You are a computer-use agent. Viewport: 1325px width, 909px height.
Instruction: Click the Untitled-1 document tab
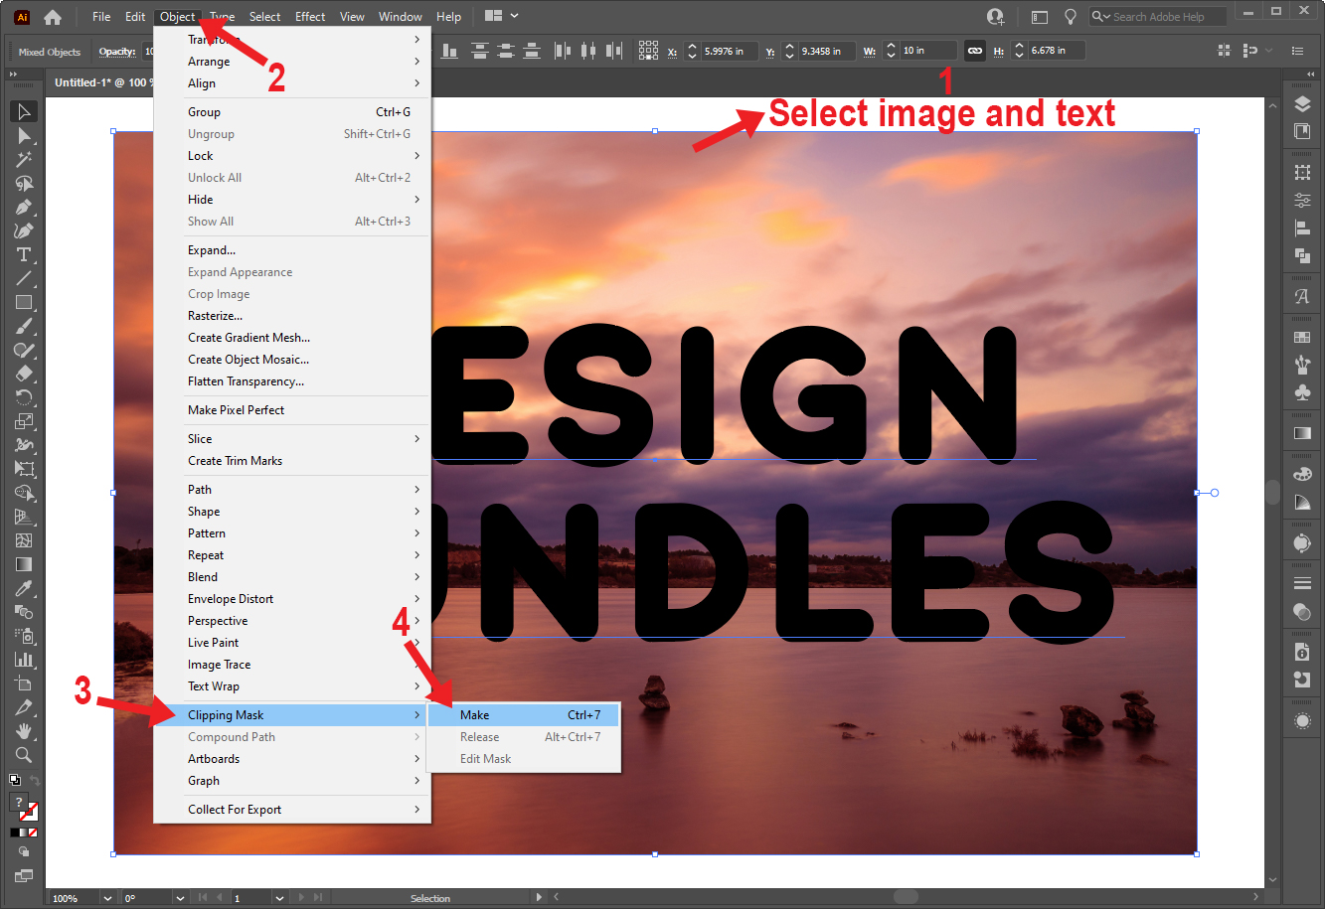pyautogui.click(x=103, y=82)
